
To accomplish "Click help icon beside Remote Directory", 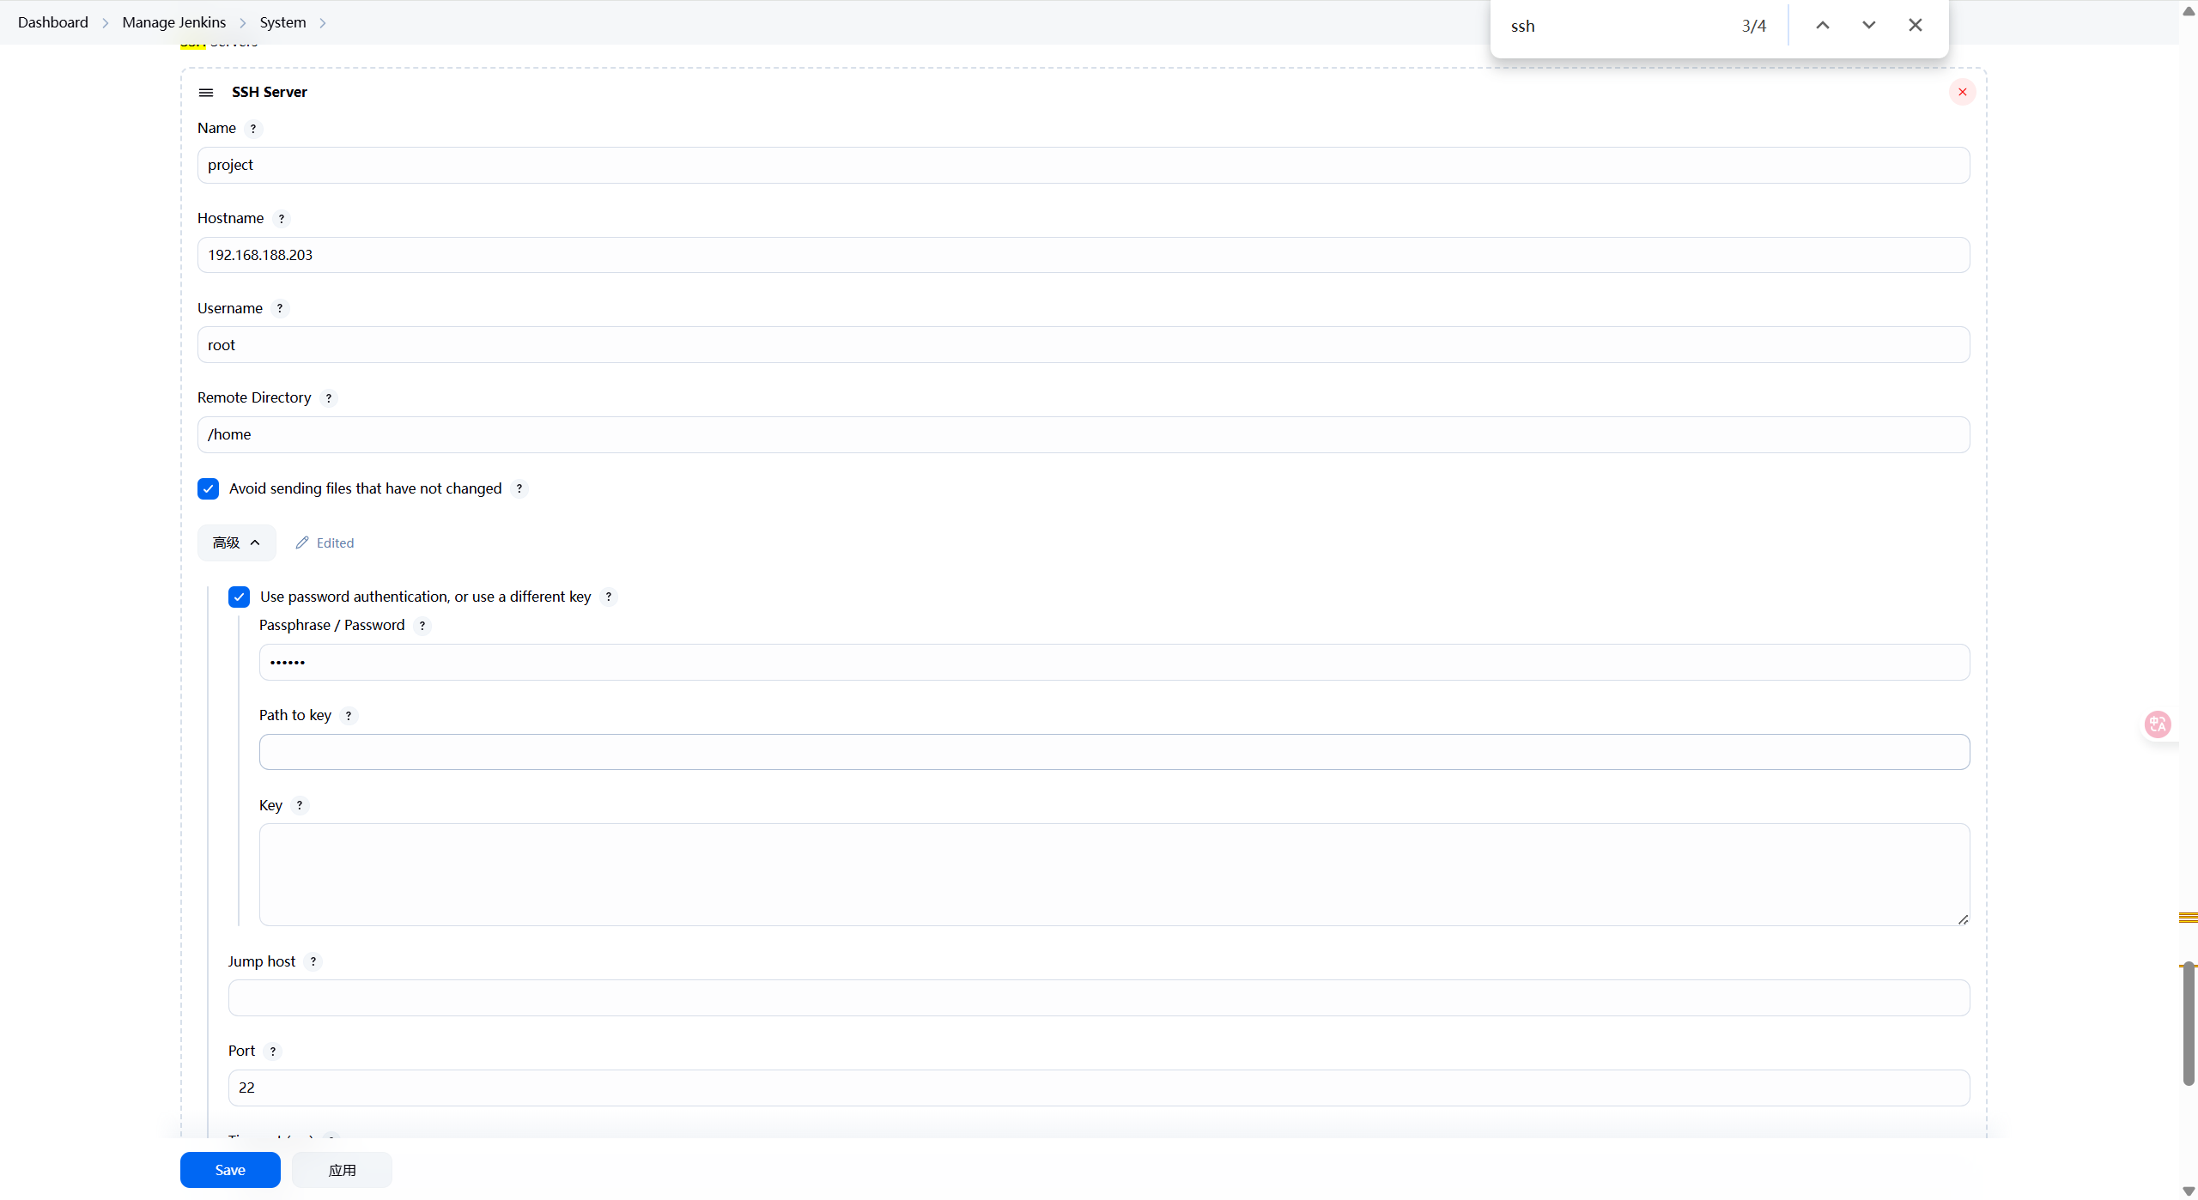I will tap(328, 398).
